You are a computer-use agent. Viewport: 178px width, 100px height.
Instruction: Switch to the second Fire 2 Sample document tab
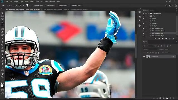click(x=67, y=9)
